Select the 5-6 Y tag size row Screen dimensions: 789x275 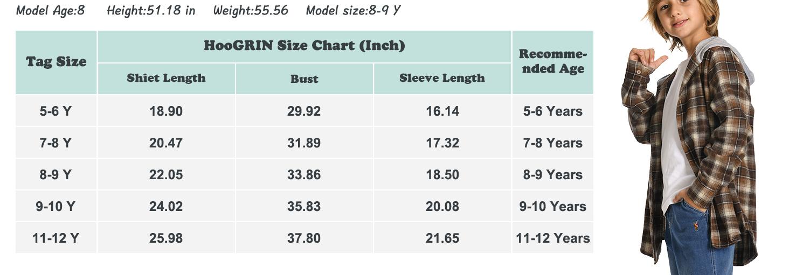(304, 111)
